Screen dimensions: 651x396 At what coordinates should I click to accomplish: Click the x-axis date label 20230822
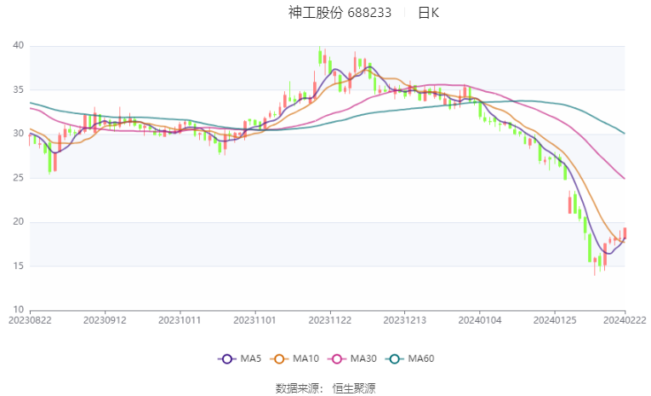pyautogui.click(x=30, y=320)
